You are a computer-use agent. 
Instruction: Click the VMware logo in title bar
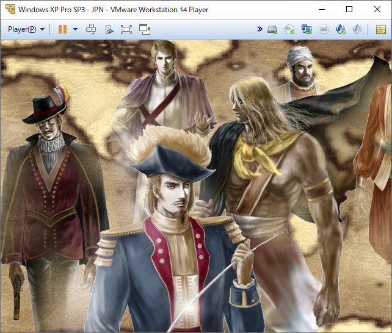click(10, 9)
